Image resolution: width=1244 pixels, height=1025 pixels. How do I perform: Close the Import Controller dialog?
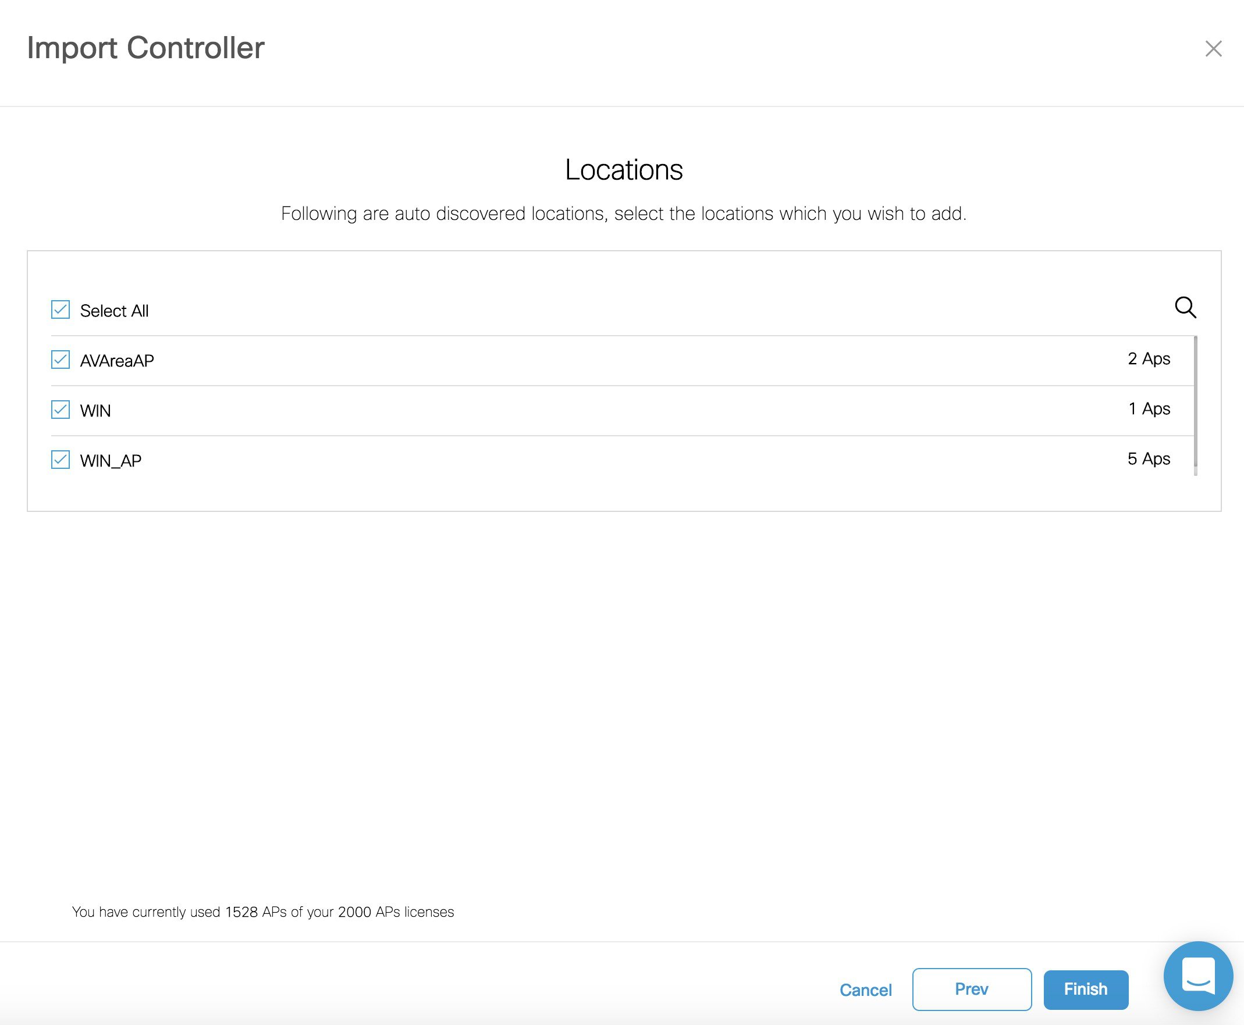(1213, 48)
